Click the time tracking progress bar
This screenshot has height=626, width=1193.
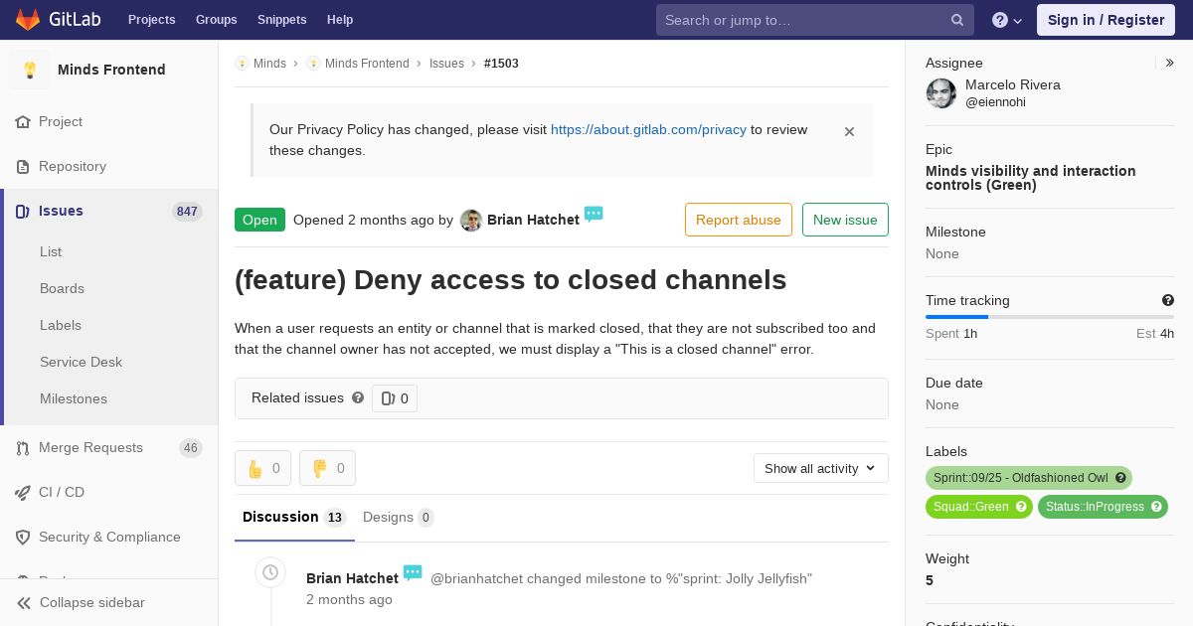1050,317
